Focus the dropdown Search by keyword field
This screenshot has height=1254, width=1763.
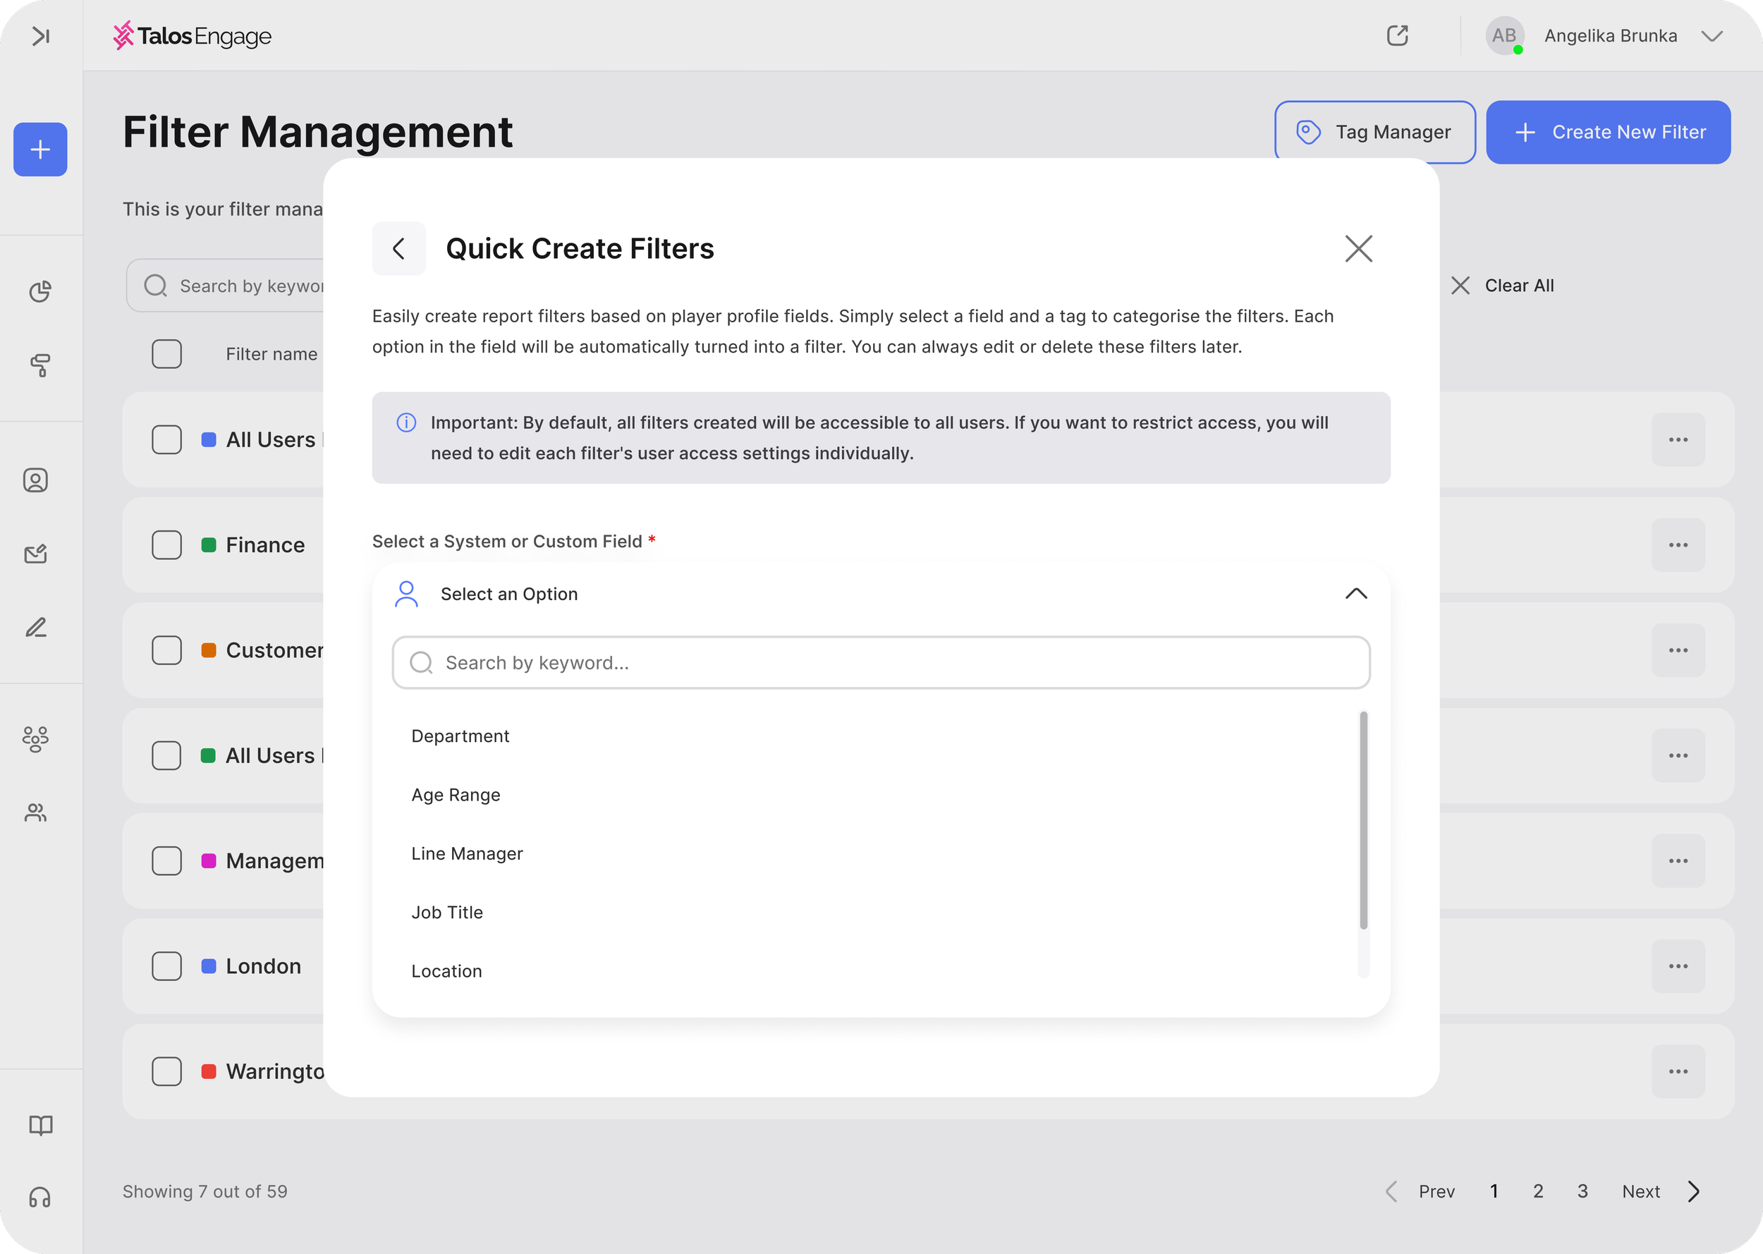pos(881,662)
